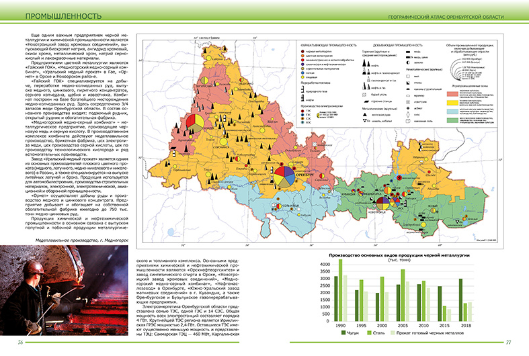Click the Чугун legend marker below chart
This screenshot has width=529, height=356.
(343, 333)
